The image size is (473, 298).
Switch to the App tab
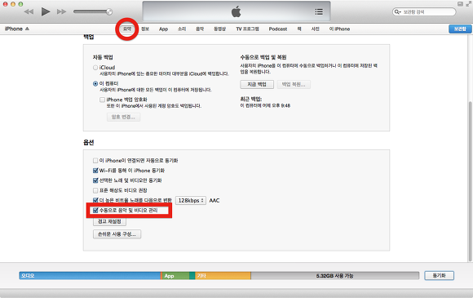coord(163,29)
